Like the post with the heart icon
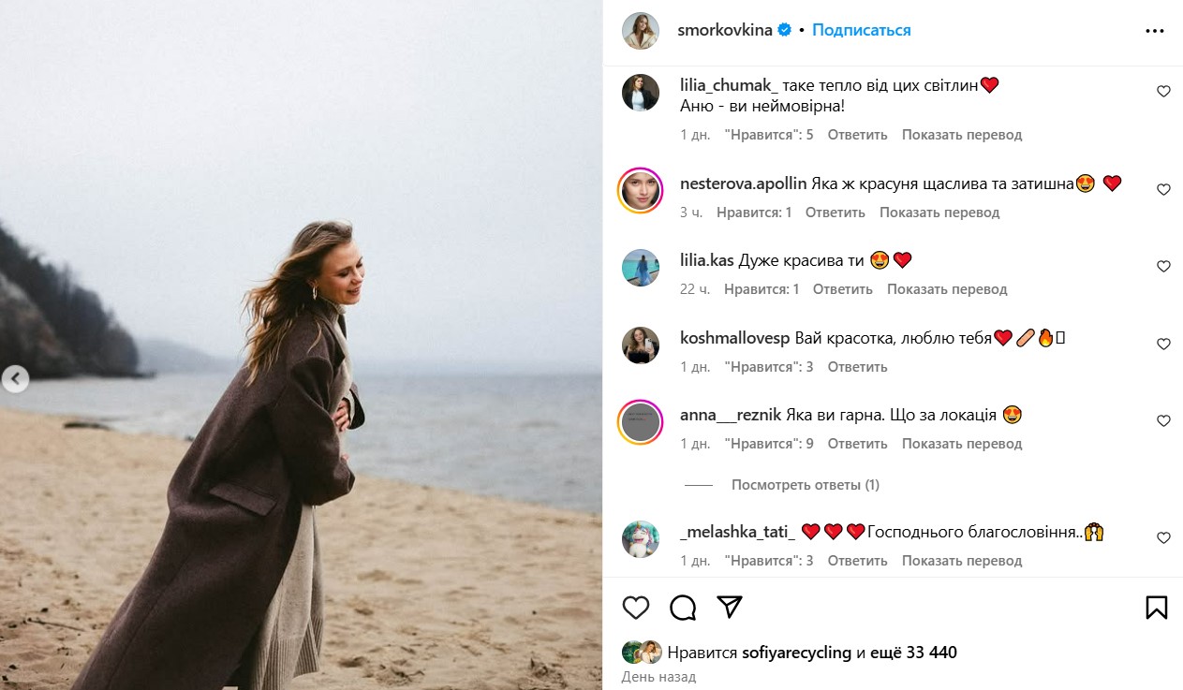 tap(636, 608)
